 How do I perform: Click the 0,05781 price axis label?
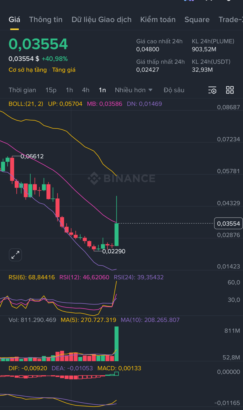(228, 171)
